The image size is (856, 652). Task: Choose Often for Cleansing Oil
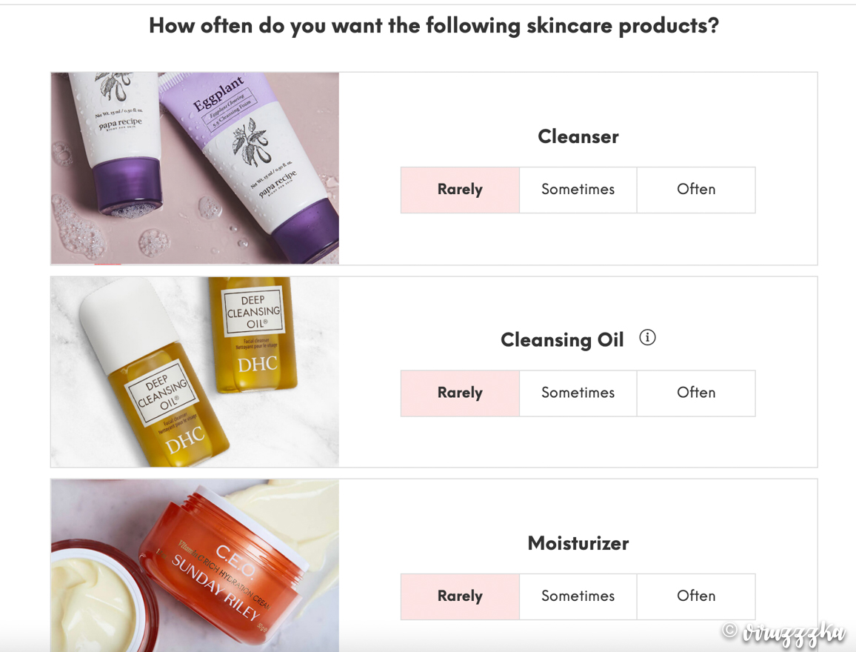(x=696, y=393)
